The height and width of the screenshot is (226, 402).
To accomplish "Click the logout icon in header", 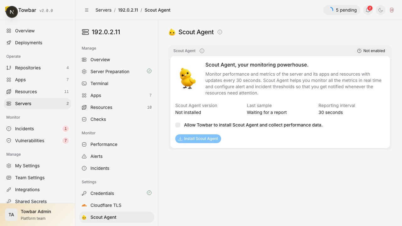I will coord(392,10).
